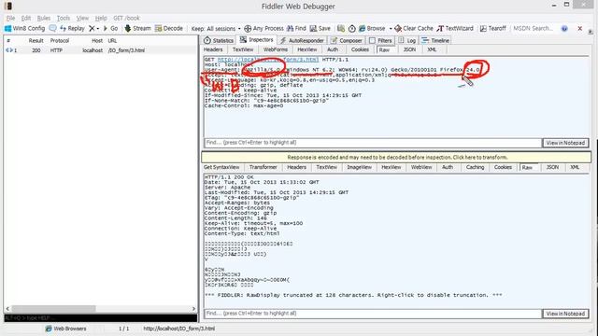This screenshot has width=598, height=336.
Task: Open the TextWizard tool
Action: (x=455, y=29)
